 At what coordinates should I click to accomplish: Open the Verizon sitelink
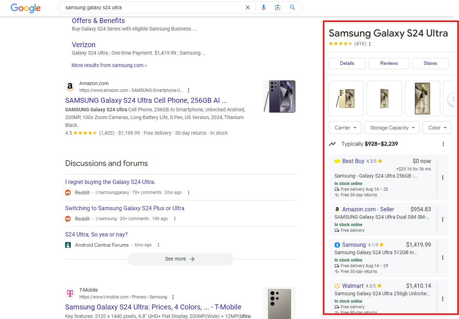click(x=84, y=45)
